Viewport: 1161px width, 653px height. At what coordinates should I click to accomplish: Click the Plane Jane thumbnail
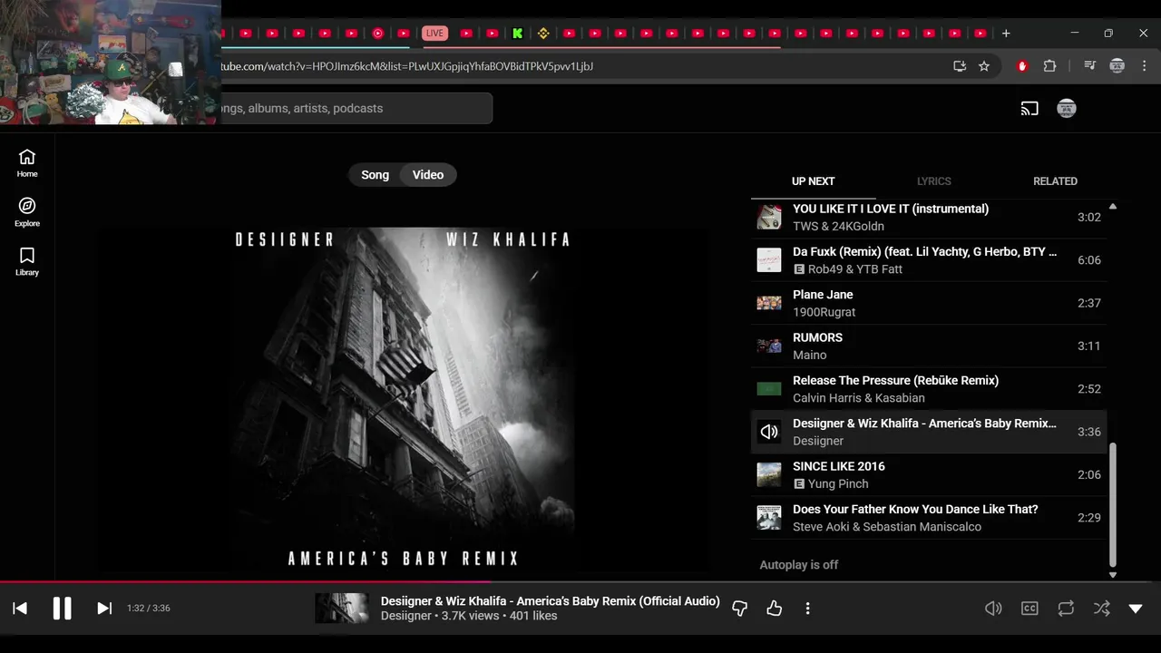pos(769,303)
